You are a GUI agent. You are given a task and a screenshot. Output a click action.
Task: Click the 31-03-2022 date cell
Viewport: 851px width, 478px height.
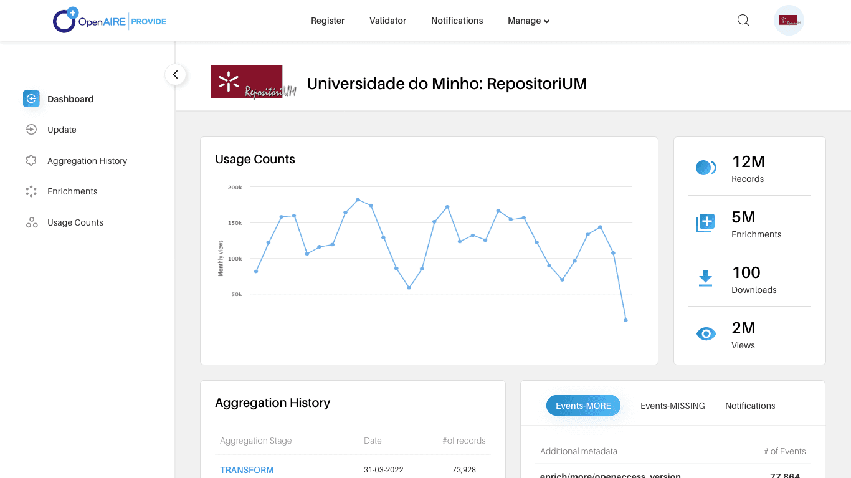[x=383, y=470]
